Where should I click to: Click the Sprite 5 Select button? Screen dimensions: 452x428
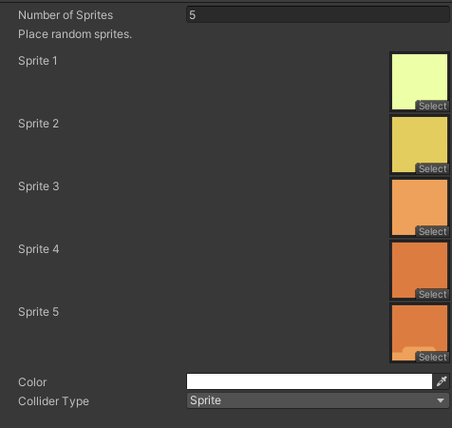click(432, 357)
